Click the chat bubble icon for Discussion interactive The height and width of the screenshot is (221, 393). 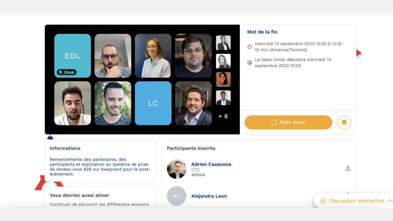click(x=323, y=201)
